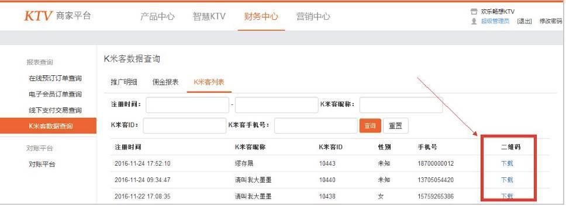Click the date 2016-11-22 17:08:35

click(143, 197)
